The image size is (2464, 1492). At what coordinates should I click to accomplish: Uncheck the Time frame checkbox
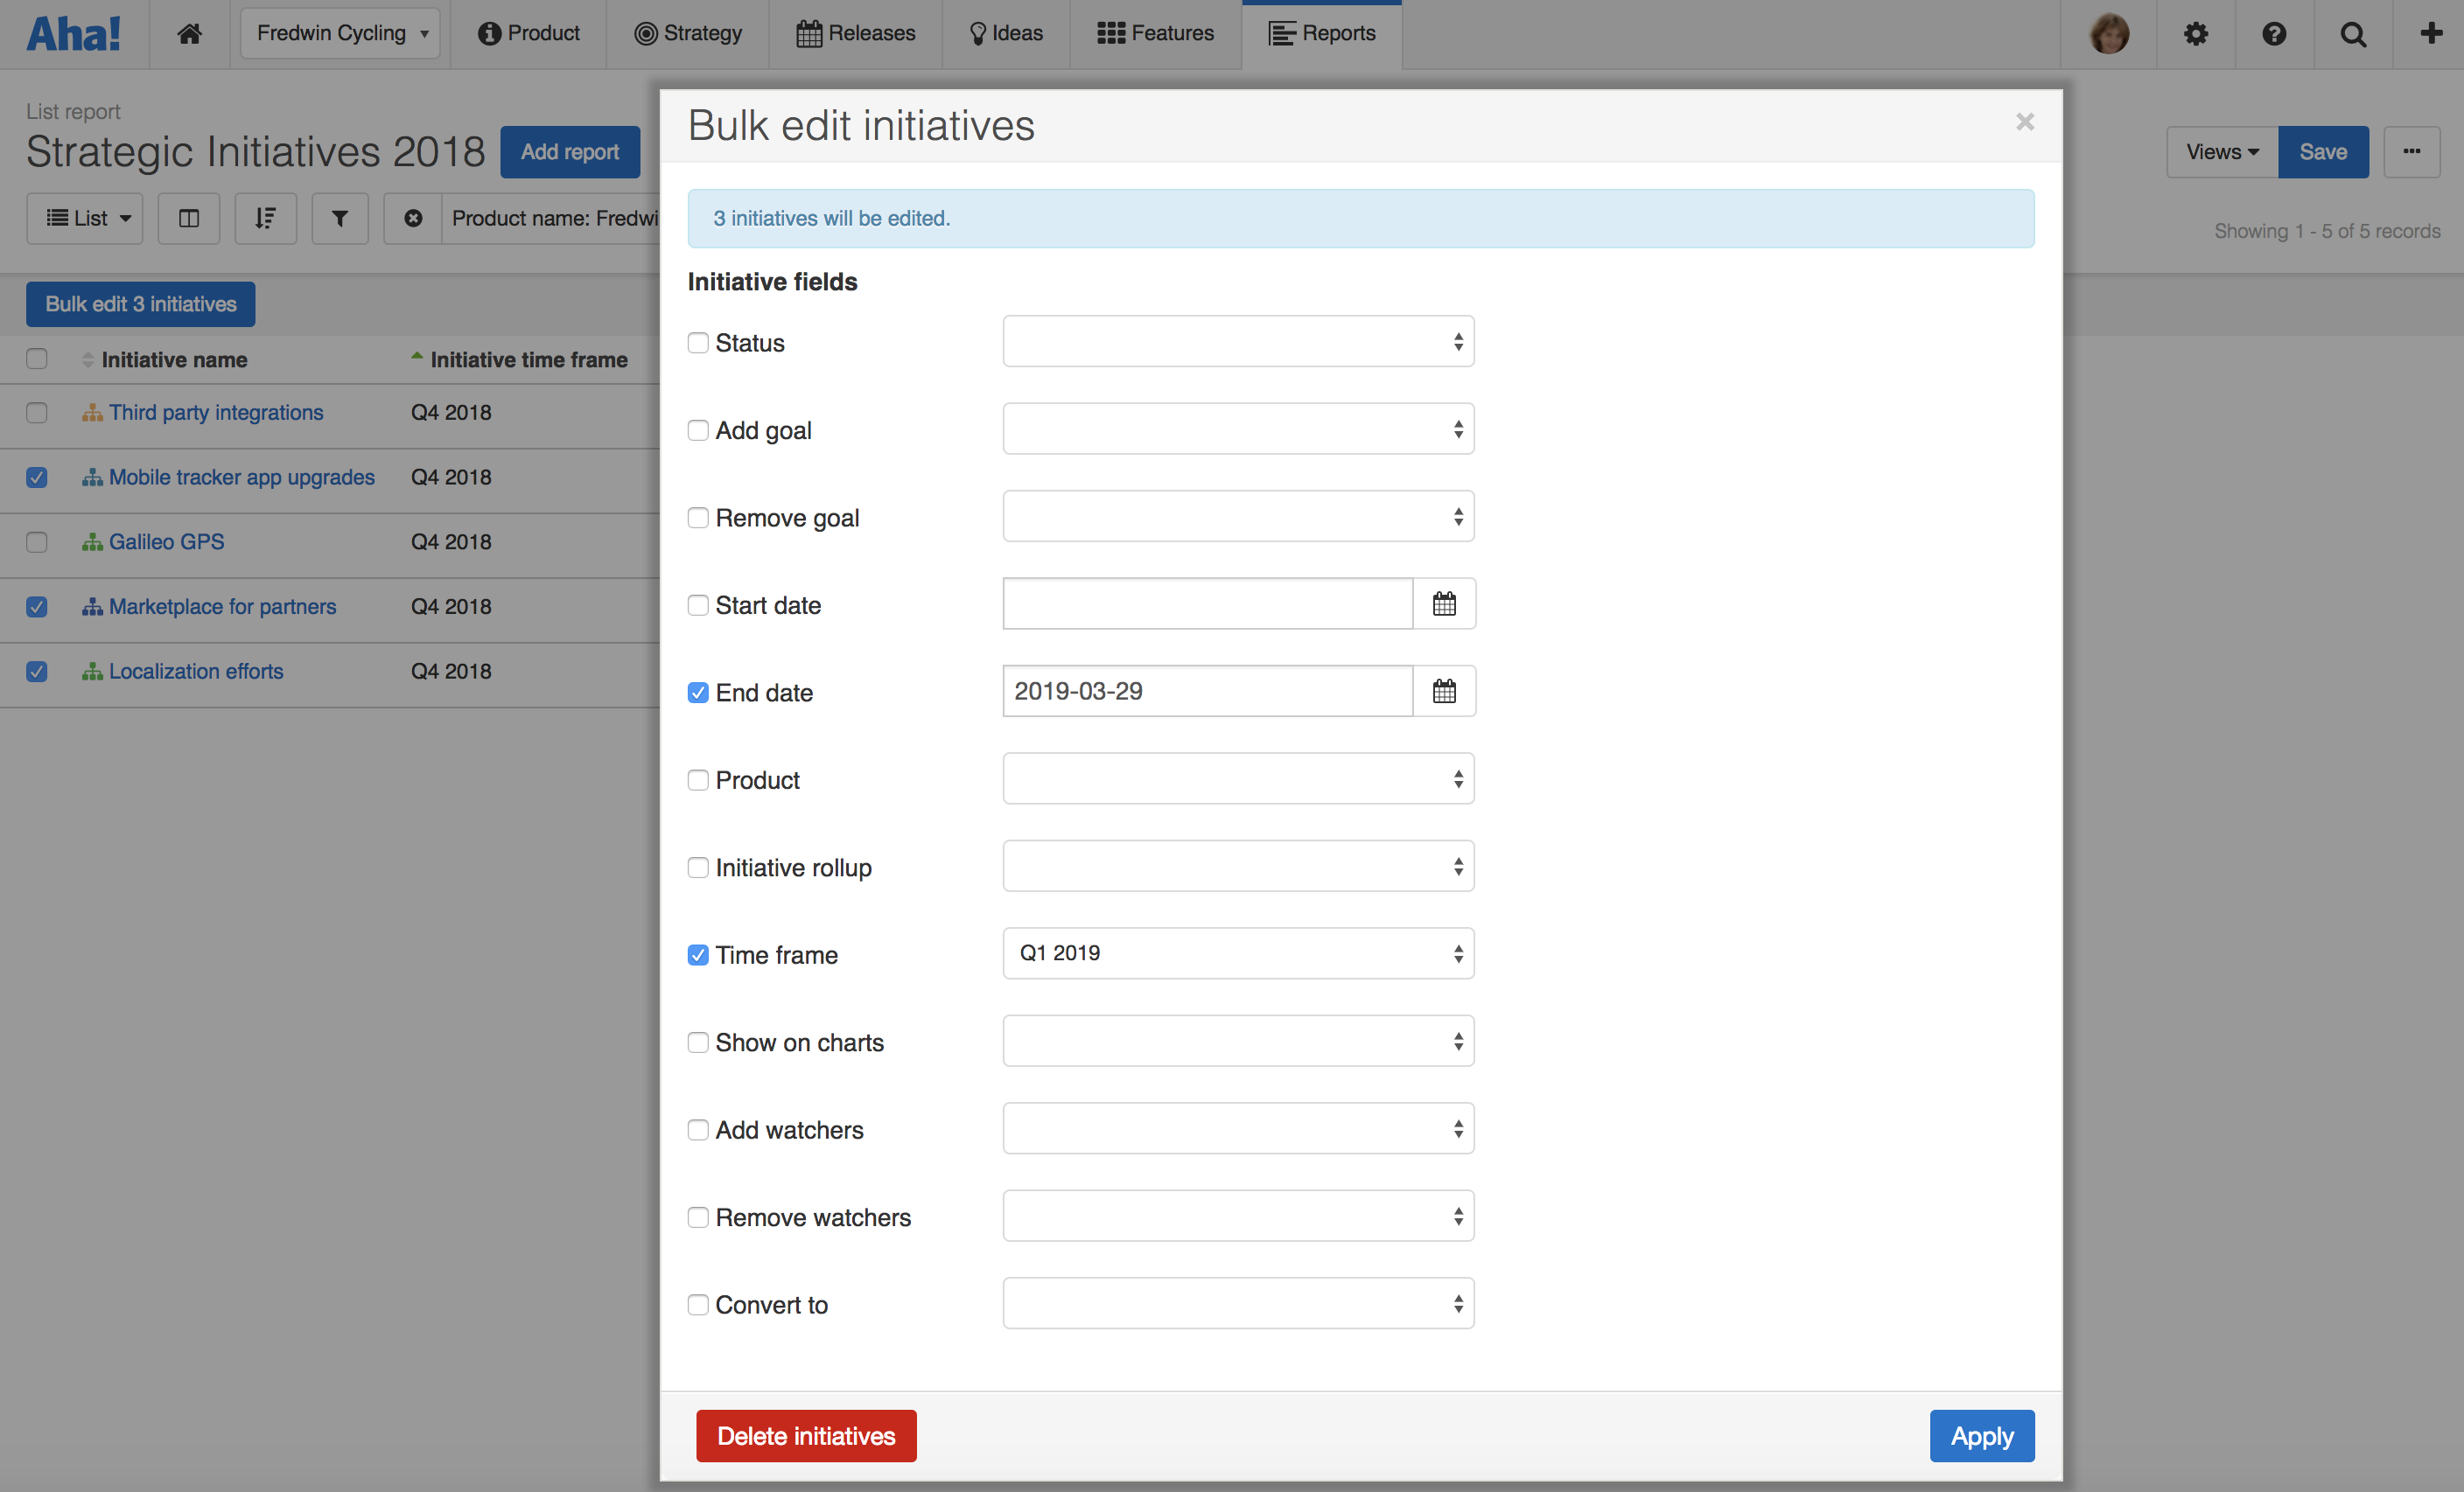click(698, 955)
